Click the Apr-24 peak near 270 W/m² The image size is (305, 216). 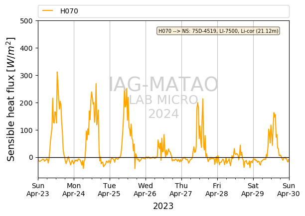(x=96, y=84)
